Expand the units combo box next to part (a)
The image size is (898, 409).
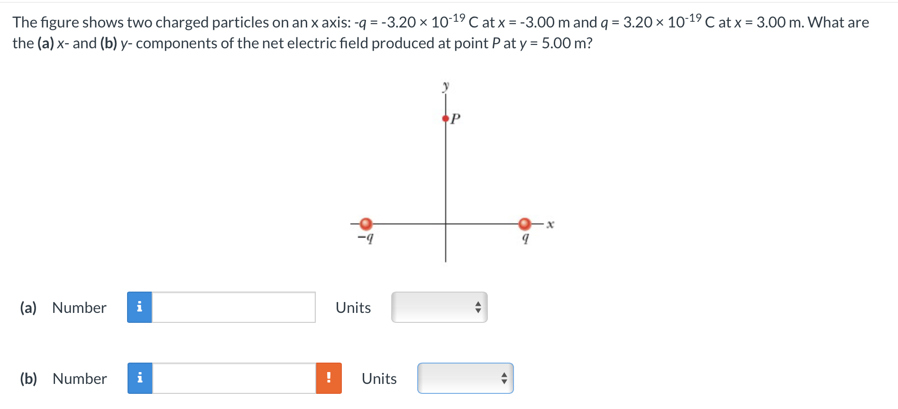(439, 308)
